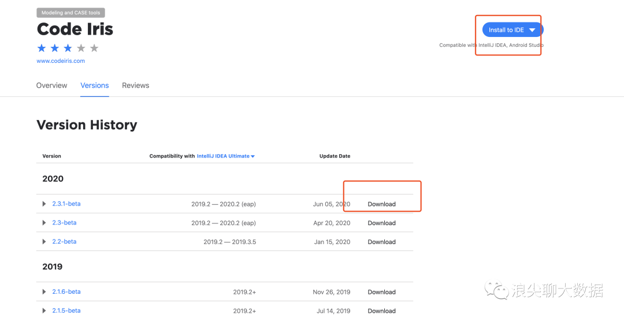Click the second rating star
This screenshot has width=624, height=318.
[x=55, y=48]
